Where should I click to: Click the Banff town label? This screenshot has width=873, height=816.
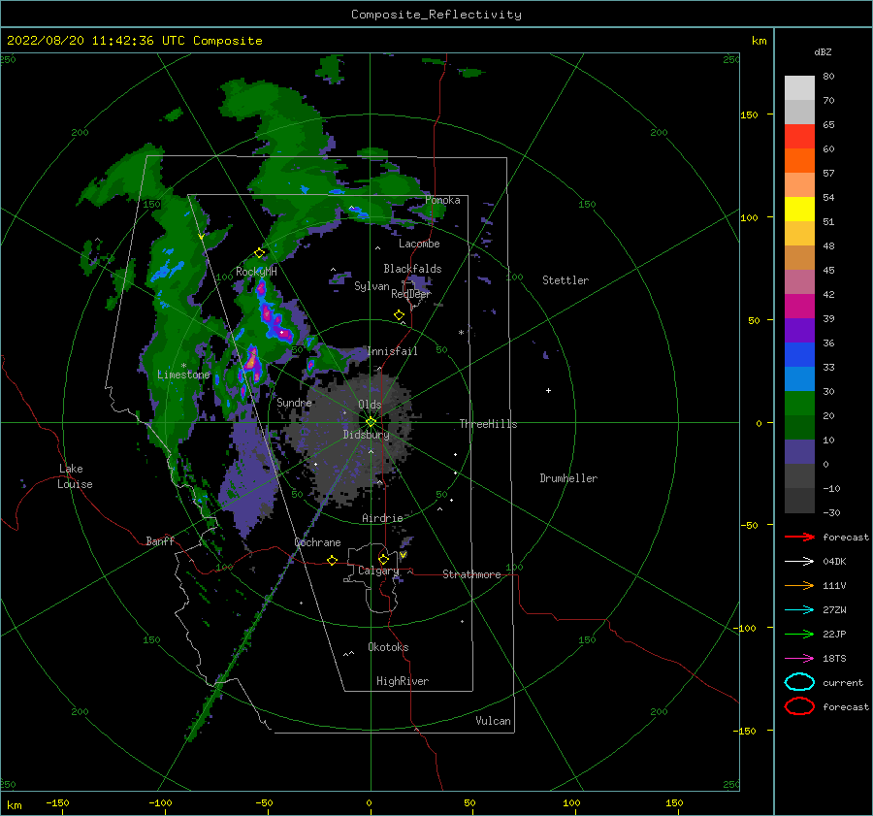click(160, 540)
